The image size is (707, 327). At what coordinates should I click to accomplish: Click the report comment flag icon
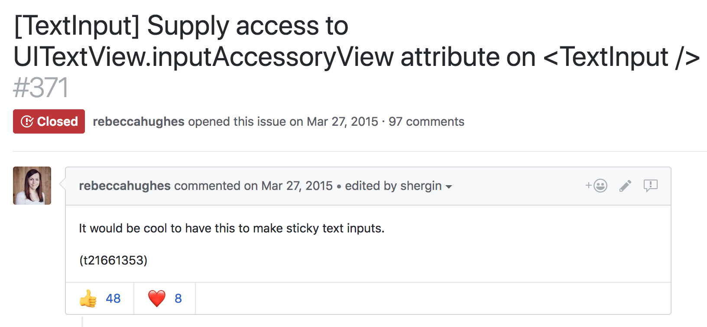650,186
